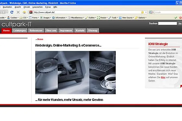This screenshot has width=182, height=121.
Task: Click the cultpark-IT logo
Action: point(17,24)
